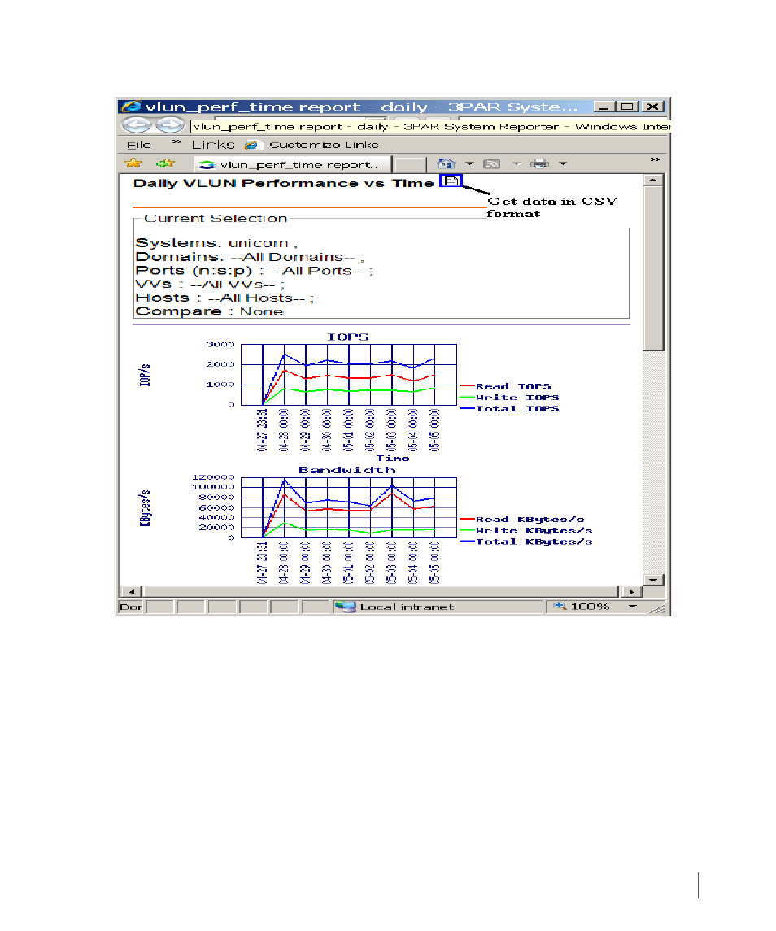
Task: Click the Print icon in toolbar
Action: pos(539,164)
